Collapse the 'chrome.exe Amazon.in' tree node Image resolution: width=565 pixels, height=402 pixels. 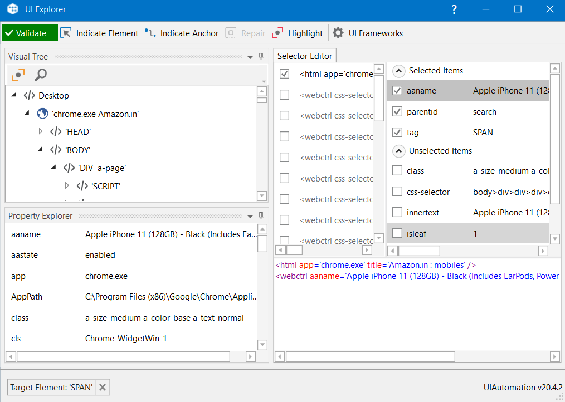click(x=27, y=113)
